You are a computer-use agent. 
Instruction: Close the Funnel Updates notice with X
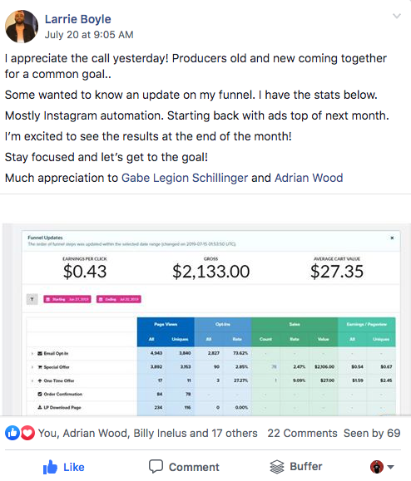pyautogui.click(x=392, y=238)
